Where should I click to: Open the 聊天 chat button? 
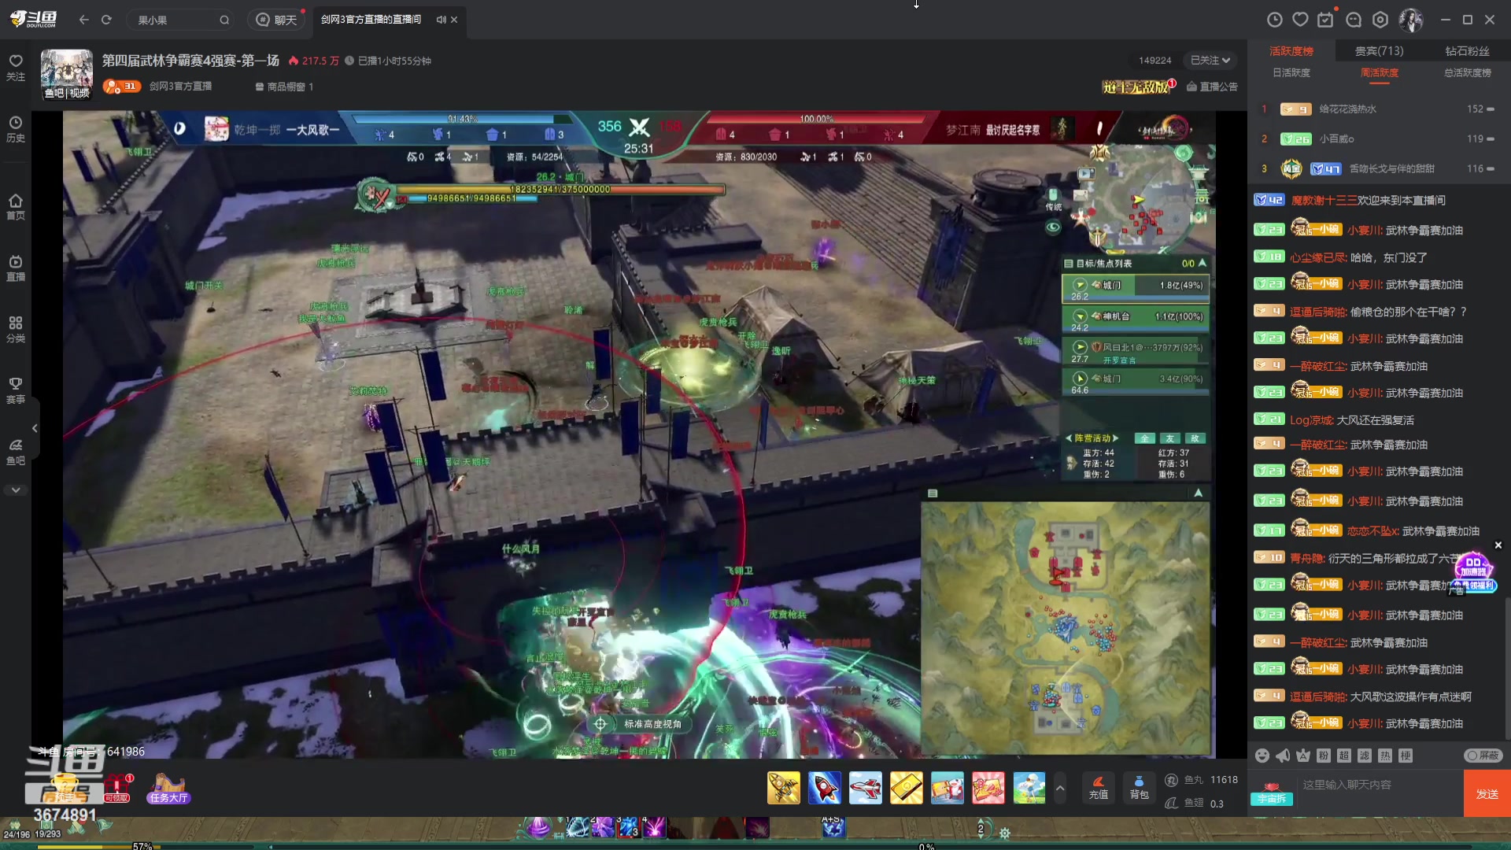point(276,20)
